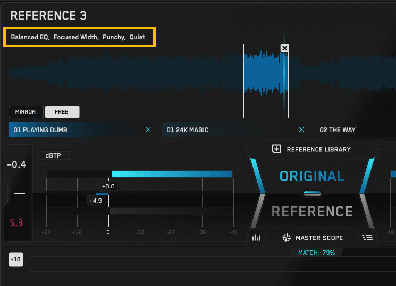This screenshot has width=396, height=286.
Task: Open the bar-graph levels icon by Master Scope
Action: click(256, 237)
